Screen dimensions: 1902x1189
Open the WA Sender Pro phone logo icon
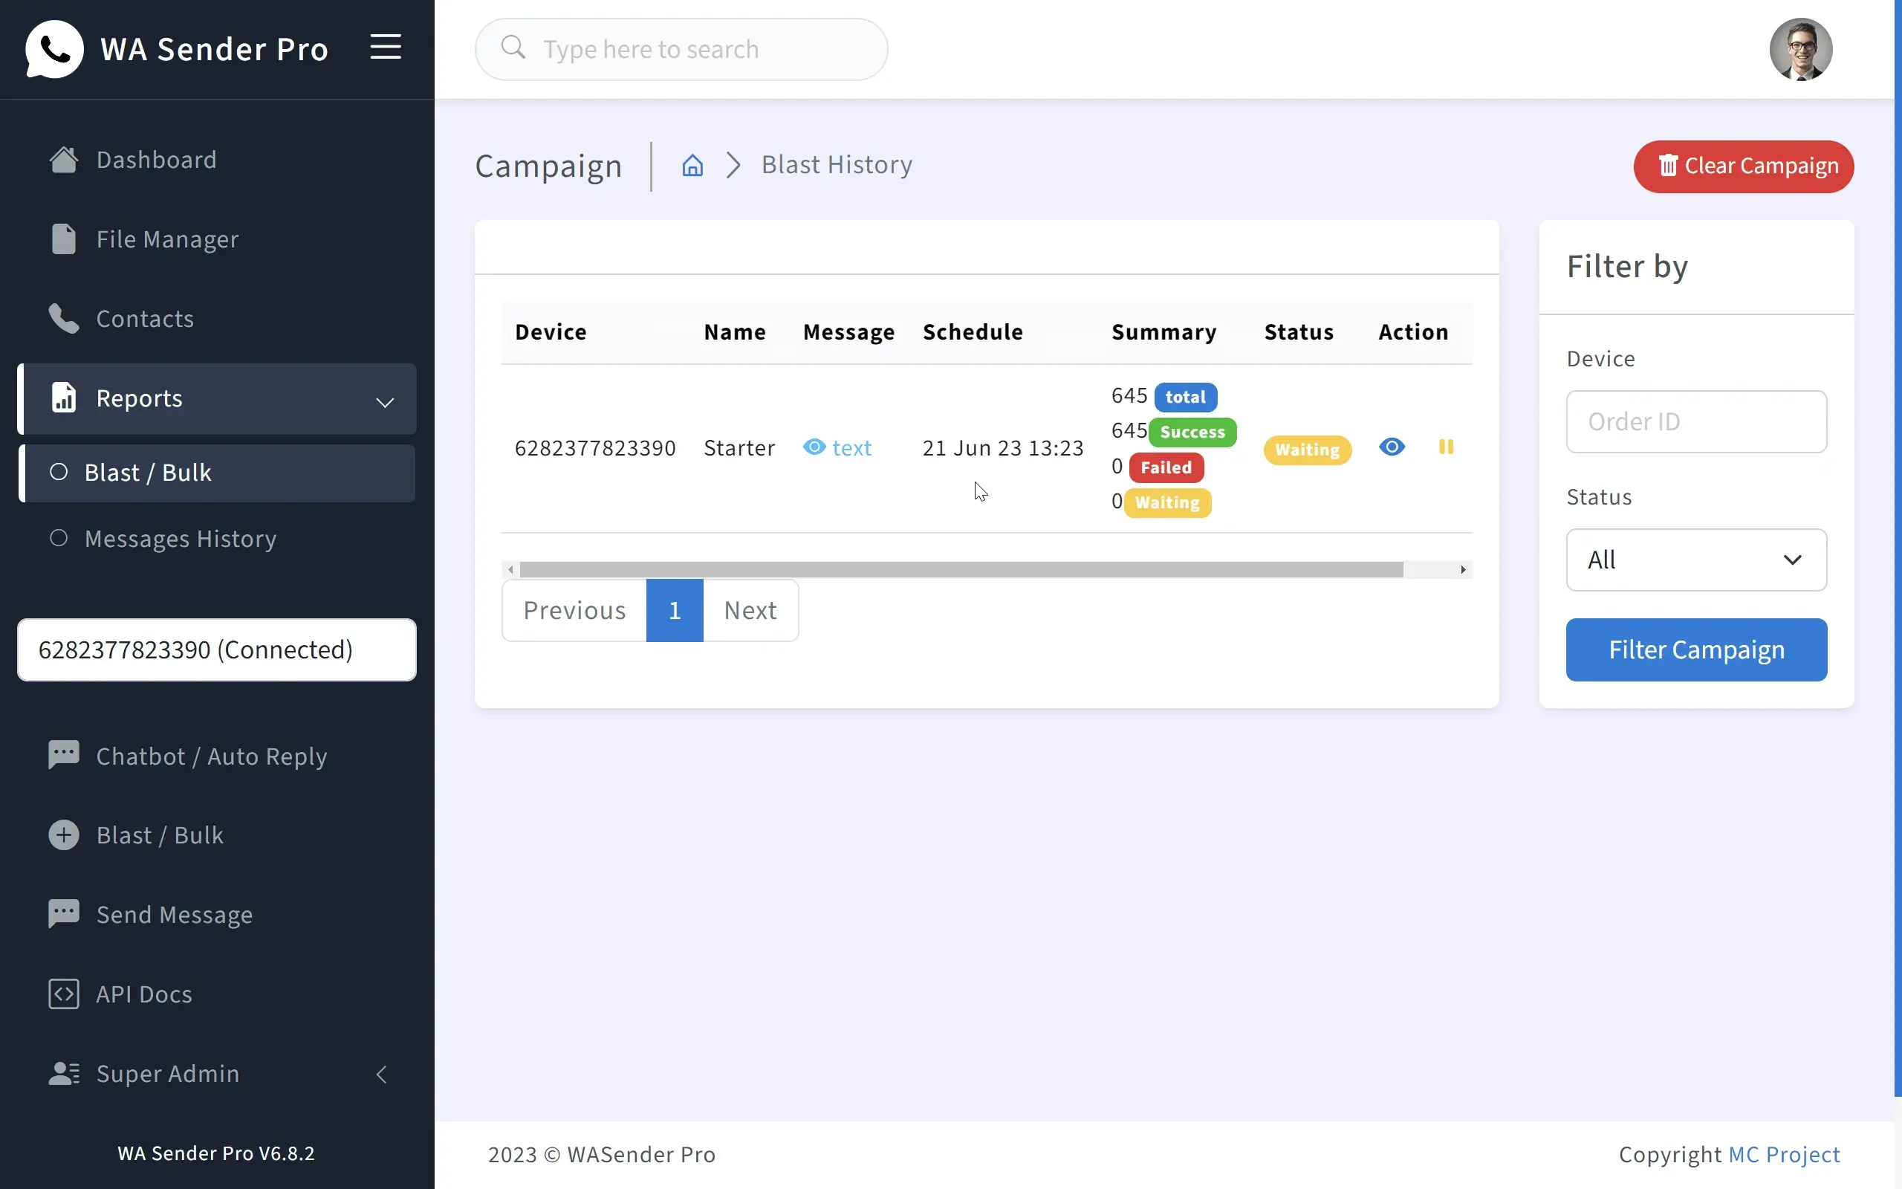coord(53,49)
